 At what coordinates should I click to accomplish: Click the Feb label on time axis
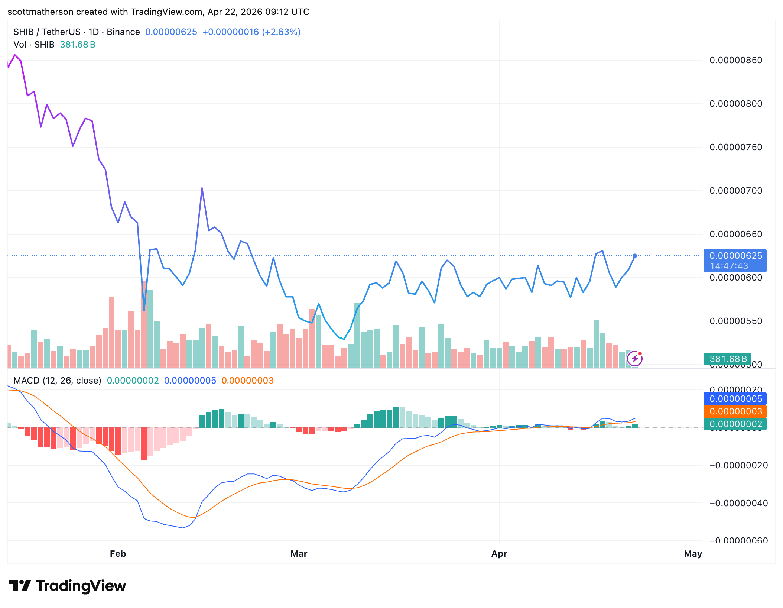(118, 554)
